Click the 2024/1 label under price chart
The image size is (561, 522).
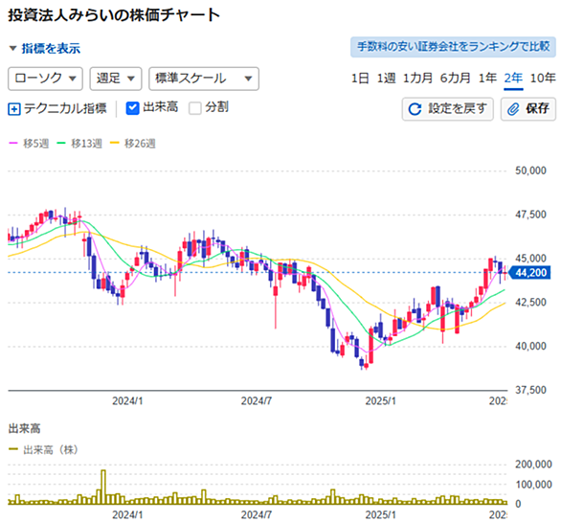click(127, 401)
